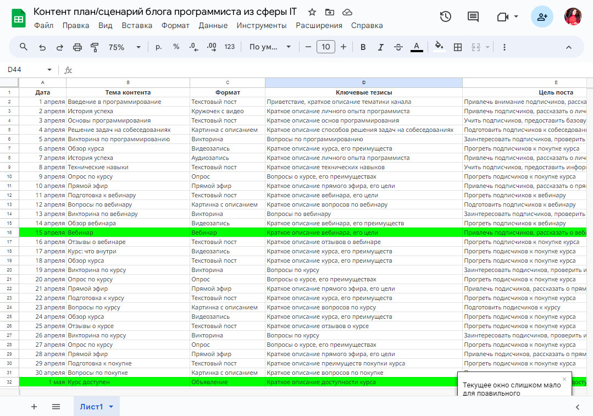Click the font size input field
Screen dimensions: 593x416
[325, 47]
